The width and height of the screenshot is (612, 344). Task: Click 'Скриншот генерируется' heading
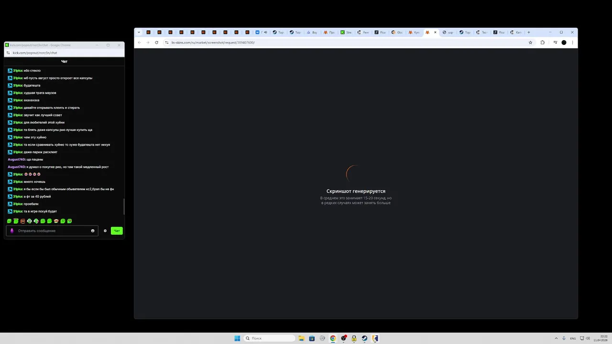(356, 191)
